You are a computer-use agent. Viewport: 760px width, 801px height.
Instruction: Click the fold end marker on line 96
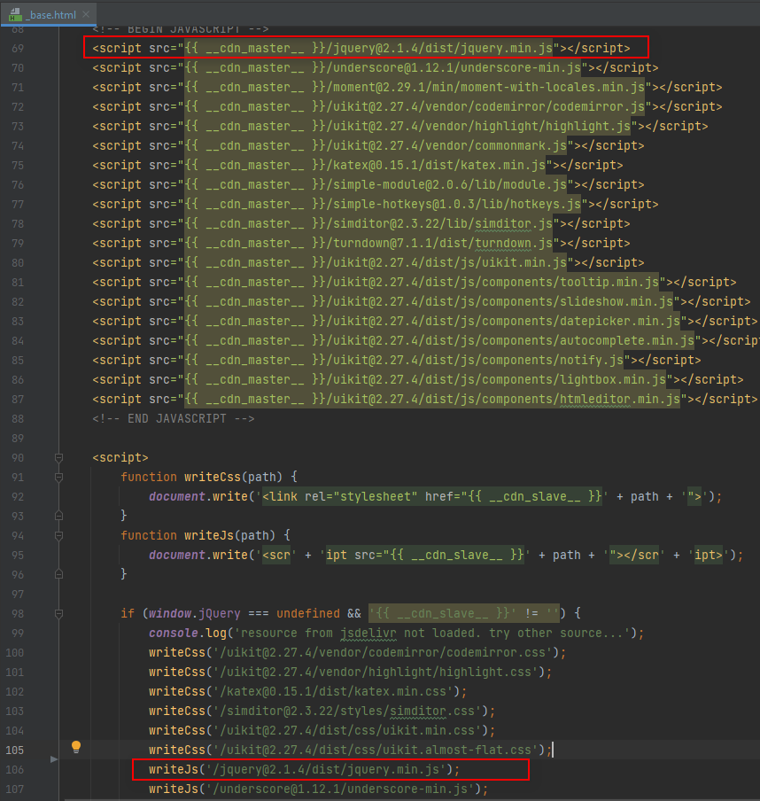(x=59, y=574)
